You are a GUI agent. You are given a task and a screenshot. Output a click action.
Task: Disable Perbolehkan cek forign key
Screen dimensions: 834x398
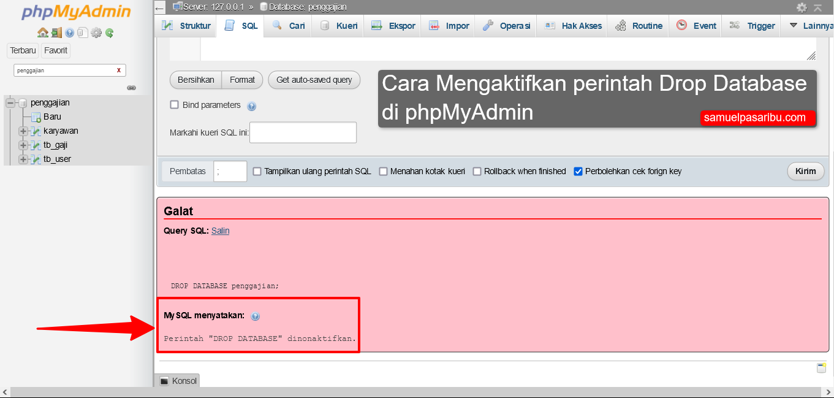tap(577, 171)
